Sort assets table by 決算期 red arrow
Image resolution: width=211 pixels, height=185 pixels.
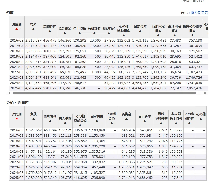pos(17,29)
